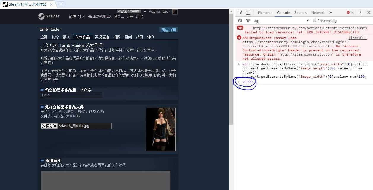The image size is (373, 190).
Task: Open the 讨论 community tab
Action: (55, 37)
